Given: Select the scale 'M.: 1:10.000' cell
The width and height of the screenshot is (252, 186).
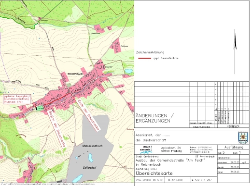Looking at the screenshot, I should coord(178,180).
